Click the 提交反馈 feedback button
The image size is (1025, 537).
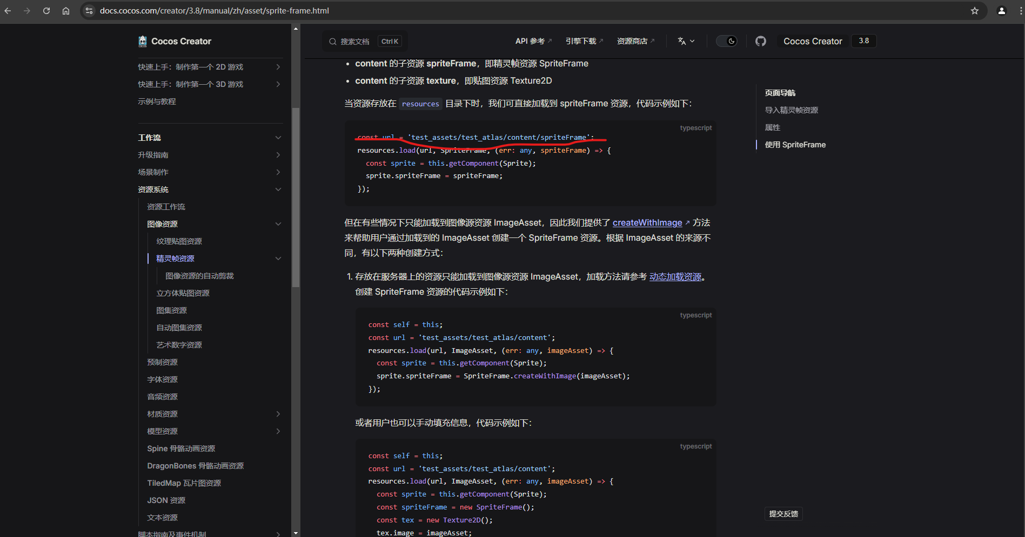click(x=783, y=514)
